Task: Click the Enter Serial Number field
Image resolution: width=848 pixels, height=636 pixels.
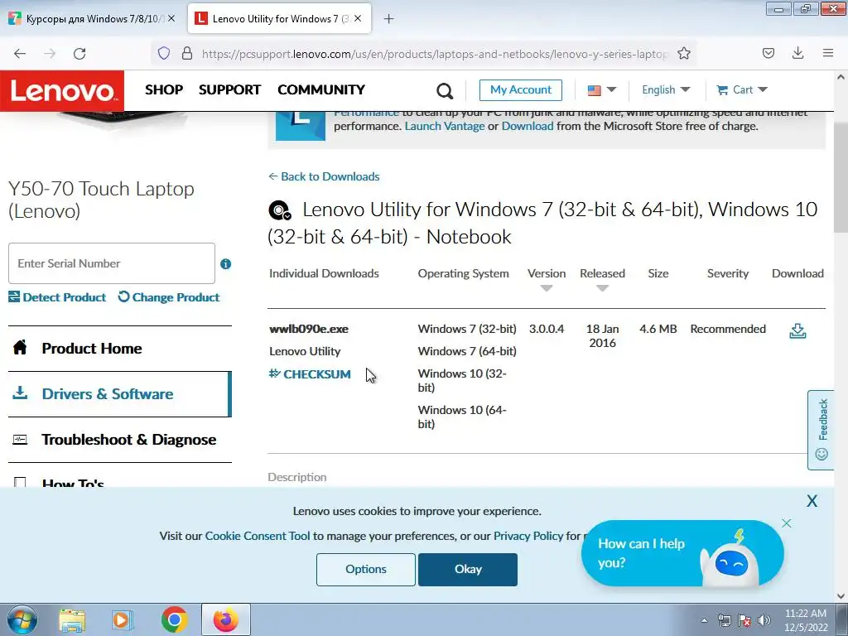Action: [112, 263]
